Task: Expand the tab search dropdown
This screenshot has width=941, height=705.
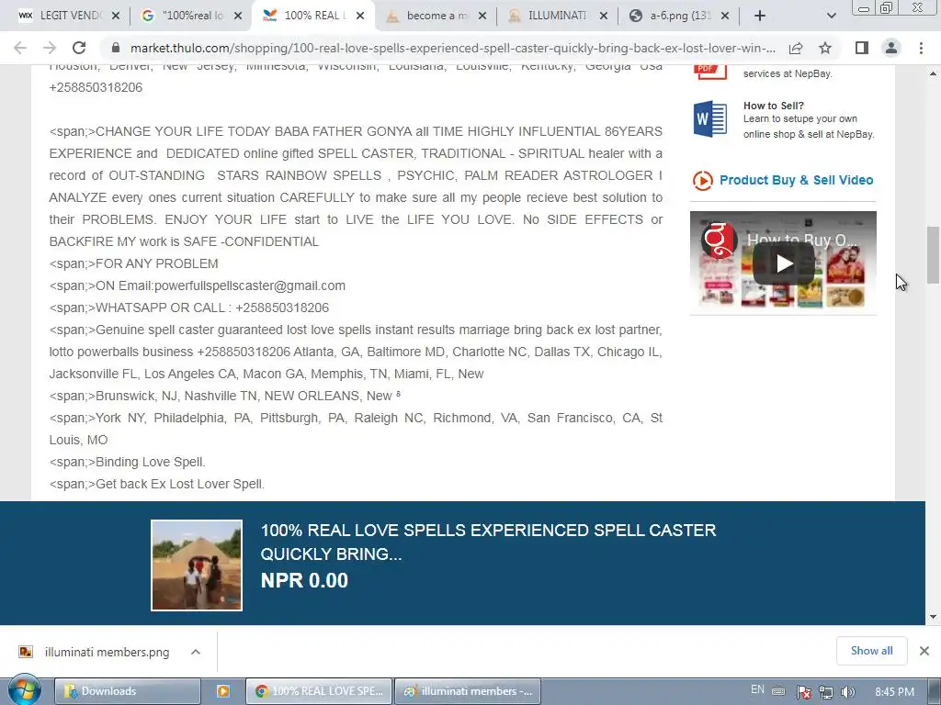Action: [831, 16]
